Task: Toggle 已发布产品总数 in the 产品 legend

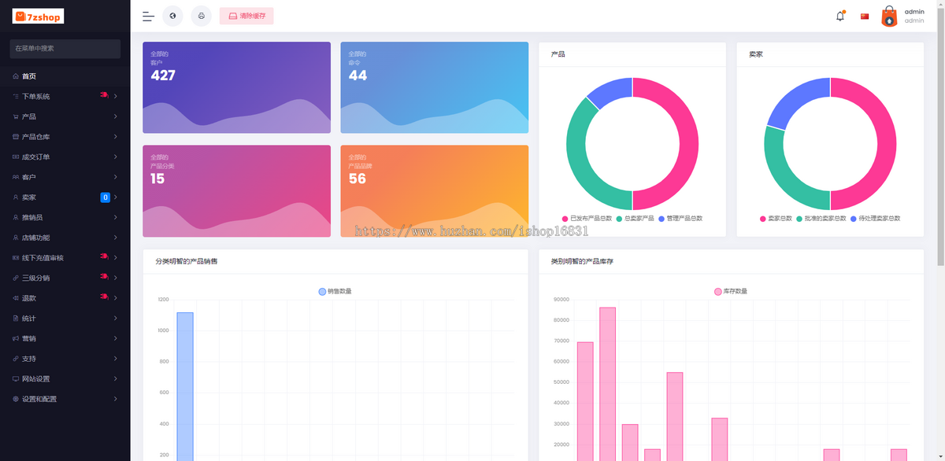Action: click(x=587, y=218)
